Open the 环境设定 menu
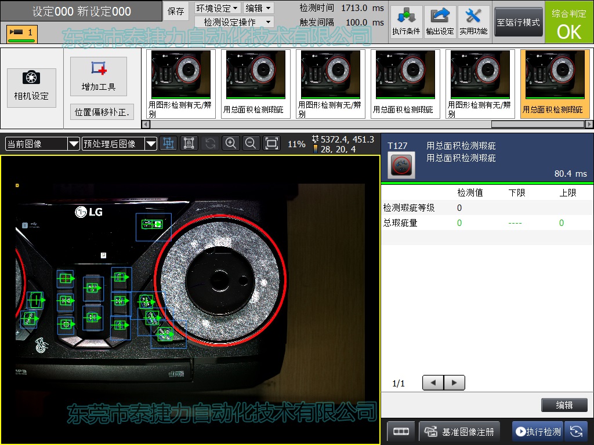Image resolution: width=594 pixels, height=445 pixels. pyautogui.click(x=217, y=8)
